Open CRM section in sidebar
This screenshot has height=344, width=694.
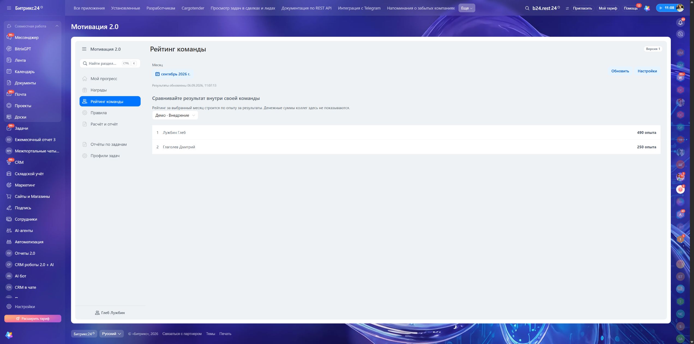(19, 162)
